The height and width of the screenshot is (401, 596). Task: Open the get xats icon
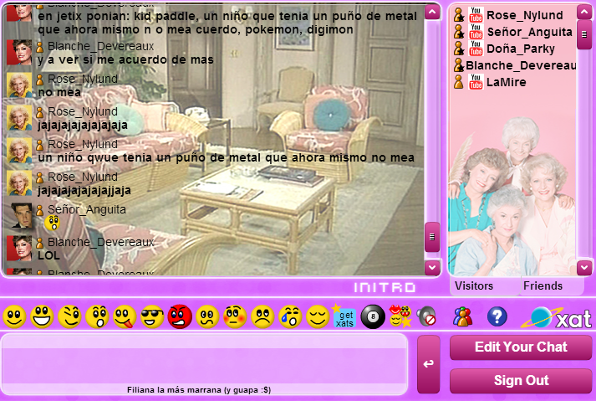tap(344, 316)
